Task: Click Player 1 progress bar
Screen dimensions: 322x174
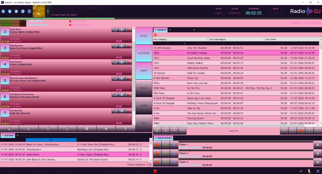Action: coord(246,142)
